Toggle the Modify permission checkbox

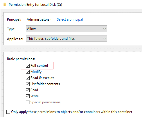[28, 72]
